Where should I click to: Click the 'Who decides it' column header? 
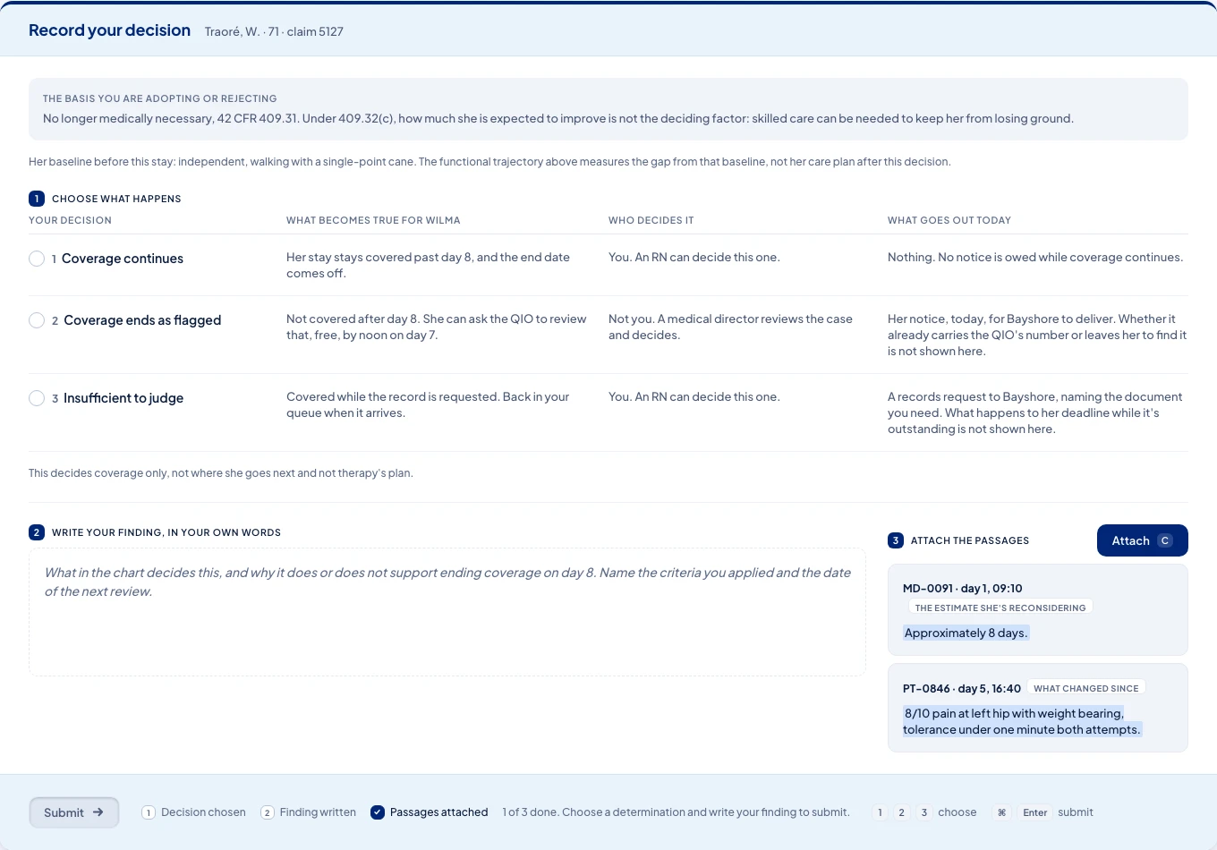651,220
